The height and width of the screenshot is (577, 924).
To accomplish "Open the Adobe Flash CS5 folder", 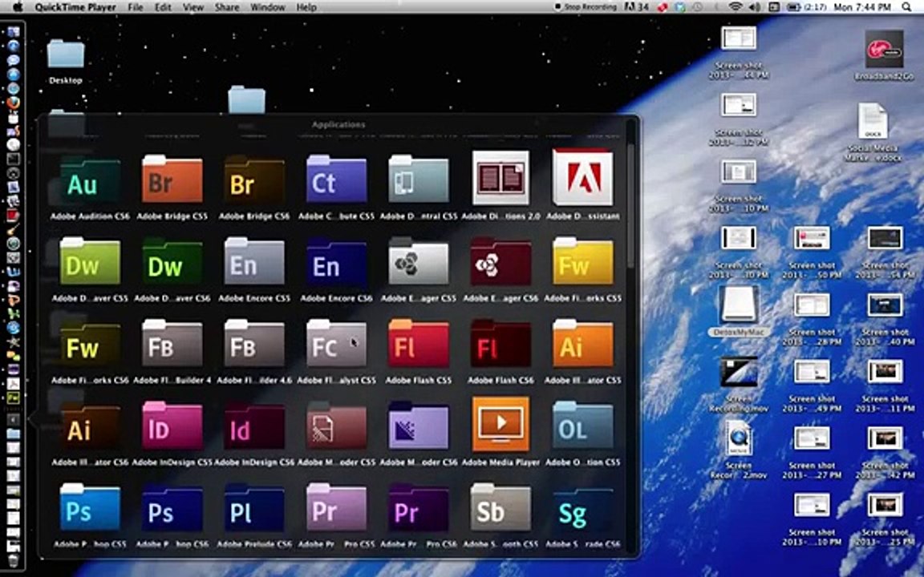I will (x=419, y=344).
